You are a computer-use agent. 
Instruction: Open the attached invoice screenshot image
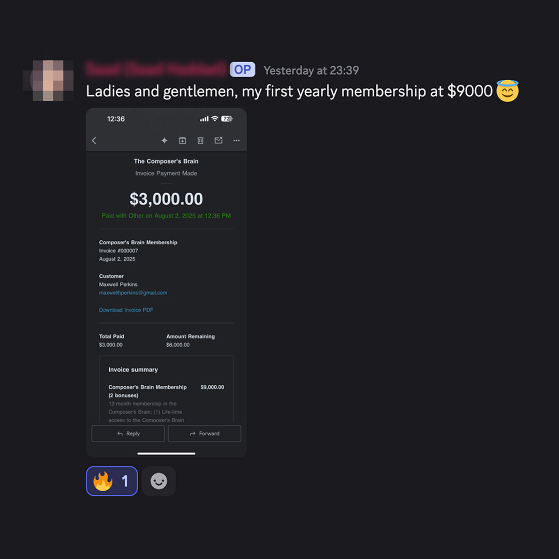coord(166,283)
